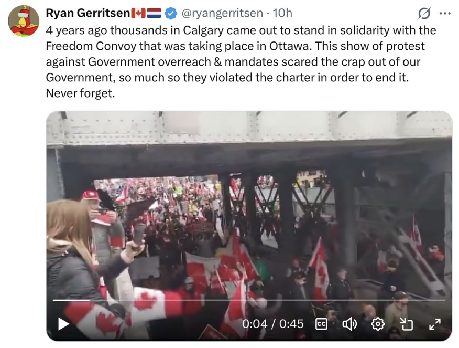This screenshot has height=348, width=459.
Task: Seek along the video progress bar
Action: click(249, 300)
